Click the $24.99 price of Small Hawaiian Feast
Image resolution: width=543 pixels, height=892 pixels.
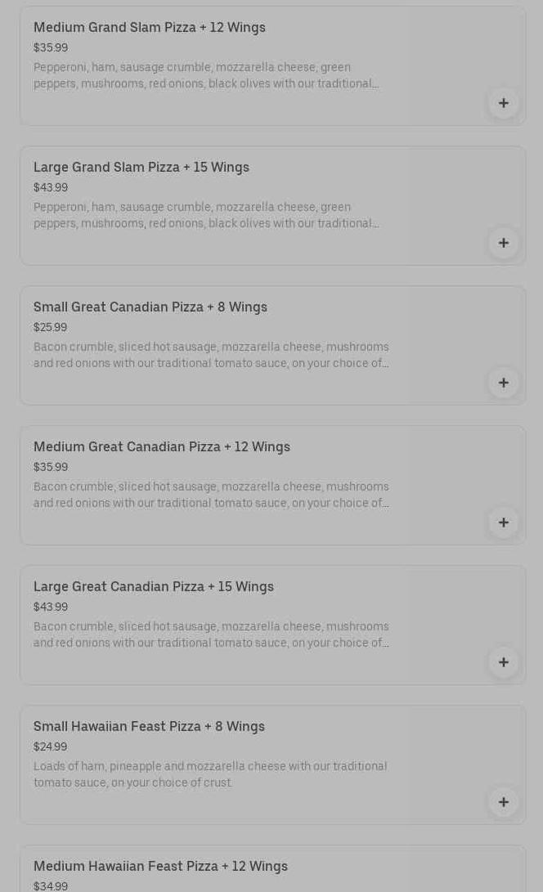[51, 747]
